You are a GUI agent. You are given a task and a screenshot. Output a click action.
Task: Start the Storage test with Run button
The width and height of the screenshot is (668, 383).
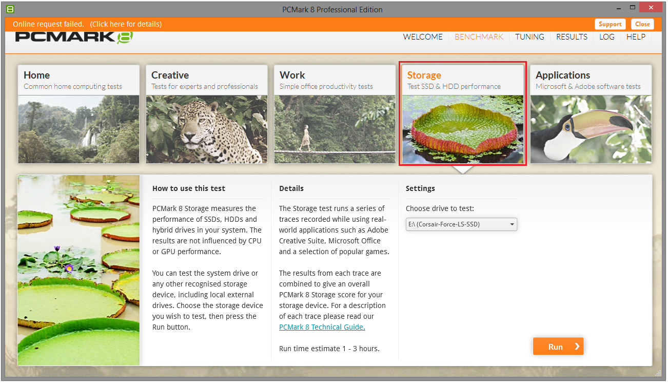[558, 347]
